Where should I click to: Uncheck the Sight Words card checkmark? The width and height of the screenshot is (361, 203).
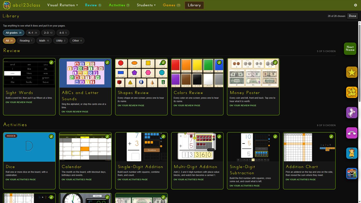tap(51, 62)
